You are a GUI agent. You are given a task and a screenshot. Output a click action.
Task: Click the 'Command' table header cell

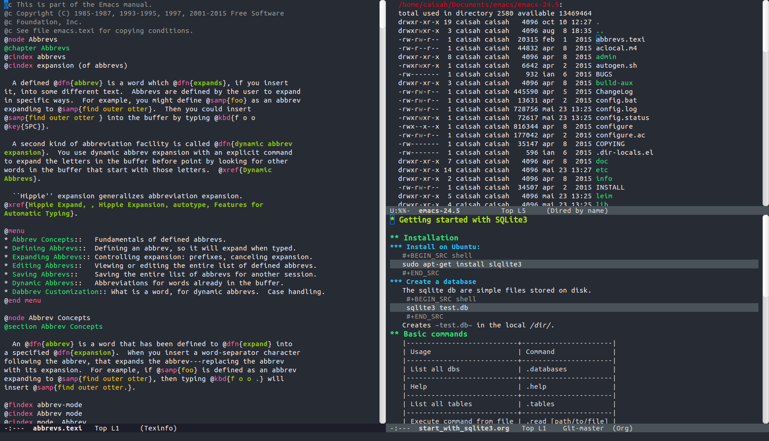[540, 352]
